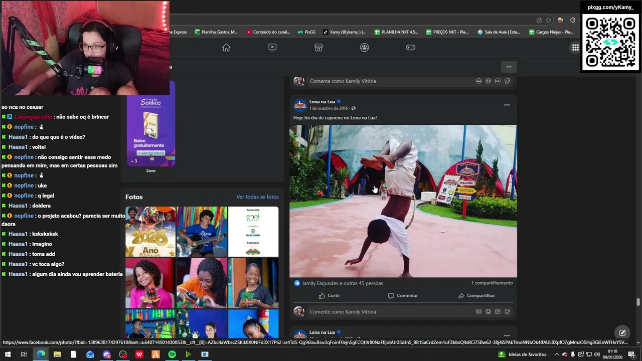
Task: Open the page's three-dot options button
Action: pyautogui.click(x=509, y=67)
